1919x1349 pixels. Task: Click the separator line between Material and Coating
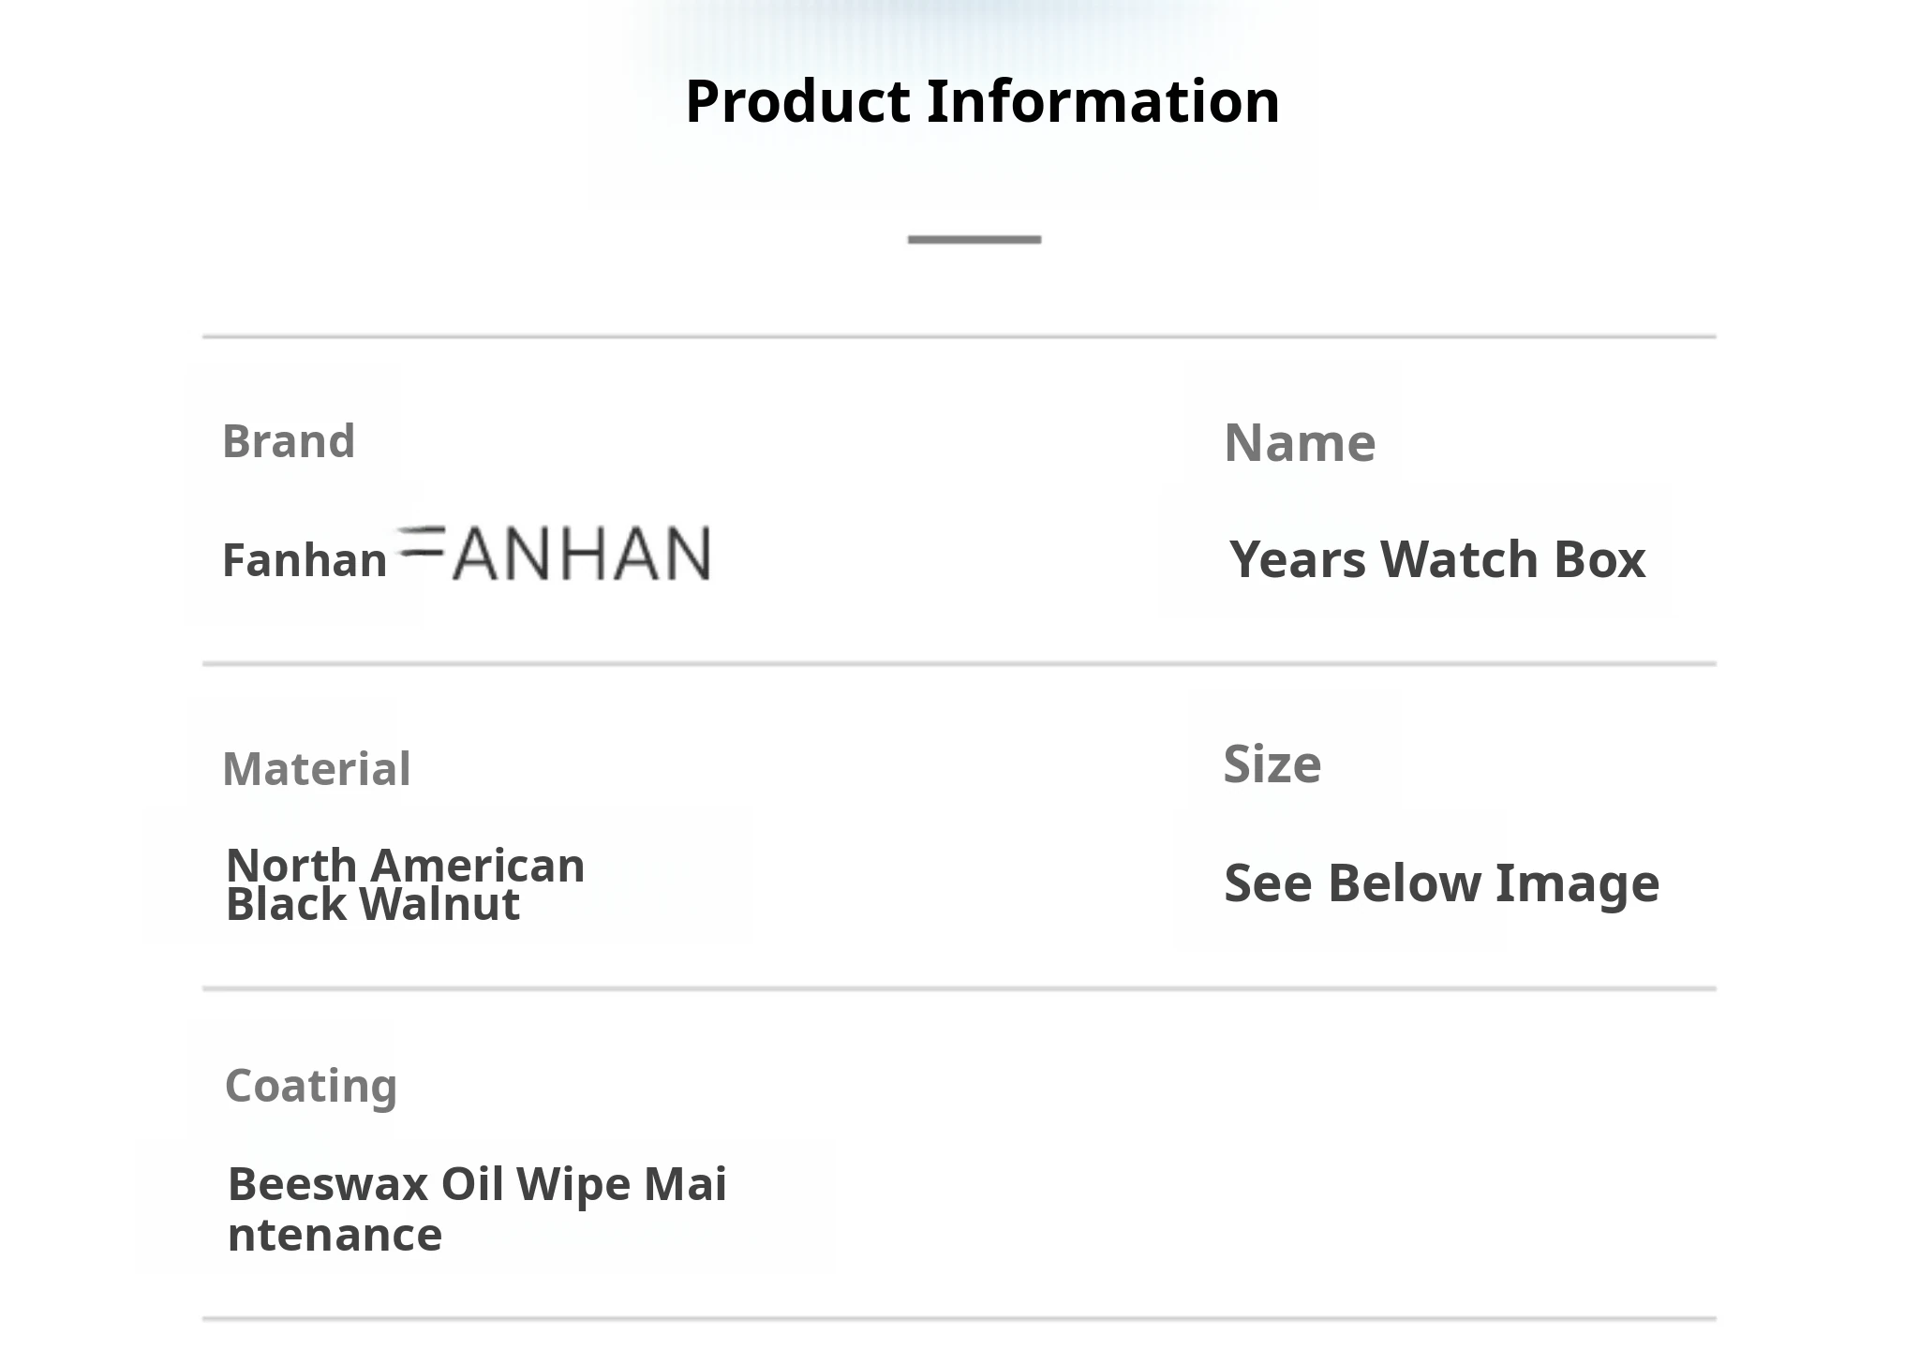959,988
